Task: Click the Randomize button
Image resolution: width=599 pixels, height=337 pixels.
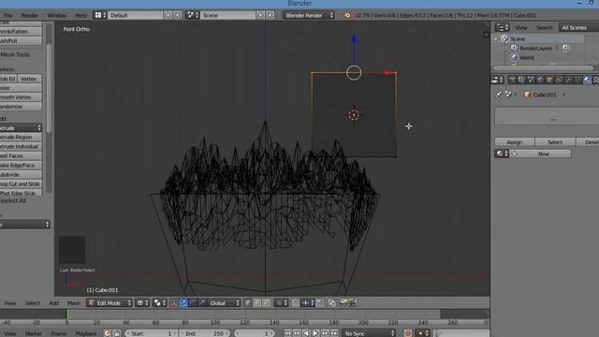Action: coord(21,107)
